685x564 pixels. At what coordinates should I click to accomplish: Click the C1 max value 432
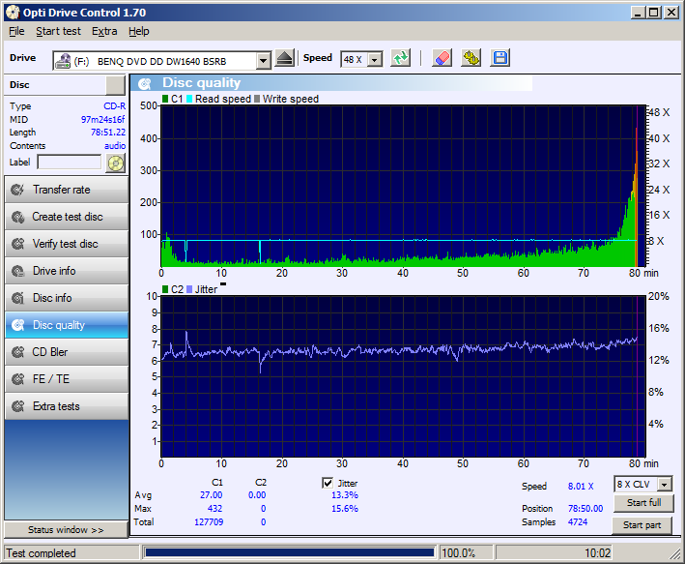pyautogui.click(x=214, y=509)
